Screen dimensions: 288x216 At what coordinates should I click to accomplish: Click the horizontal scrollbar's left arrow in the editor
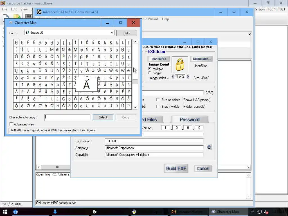coord(39,167)
